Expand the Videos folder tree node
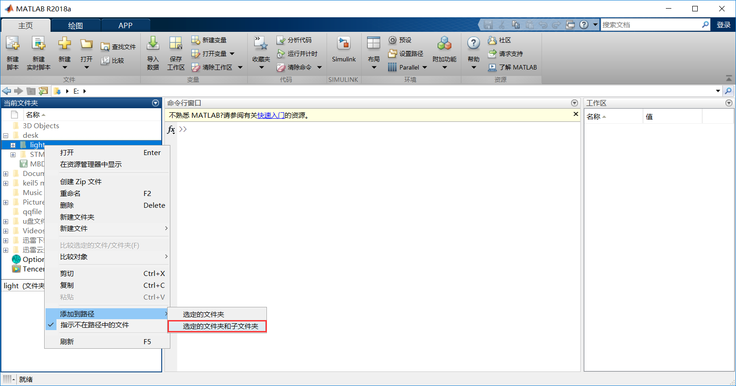The width and height of the screenshot is (736, 386). (5, 231)
